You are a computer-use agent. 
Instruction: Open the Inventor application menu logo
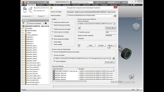point(24,3)
